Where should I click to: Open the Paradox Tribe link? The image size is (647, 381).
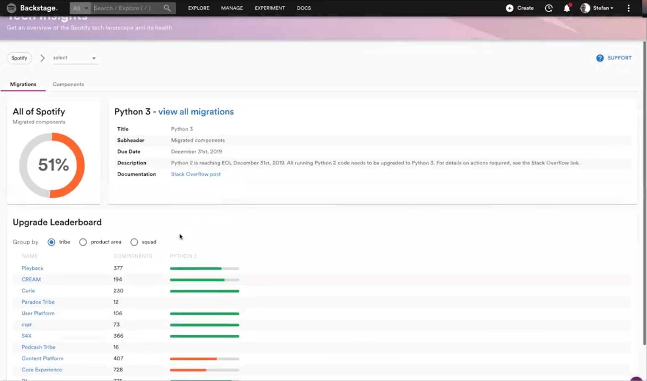click(38, 302)
